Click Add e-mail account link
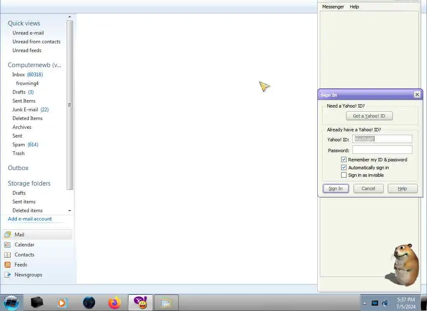Screen dimensions: 427x311 [x=30, y=219]
